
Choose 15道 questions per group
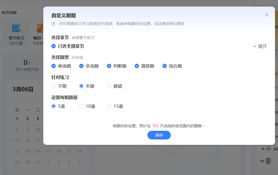tap(109, 106)
